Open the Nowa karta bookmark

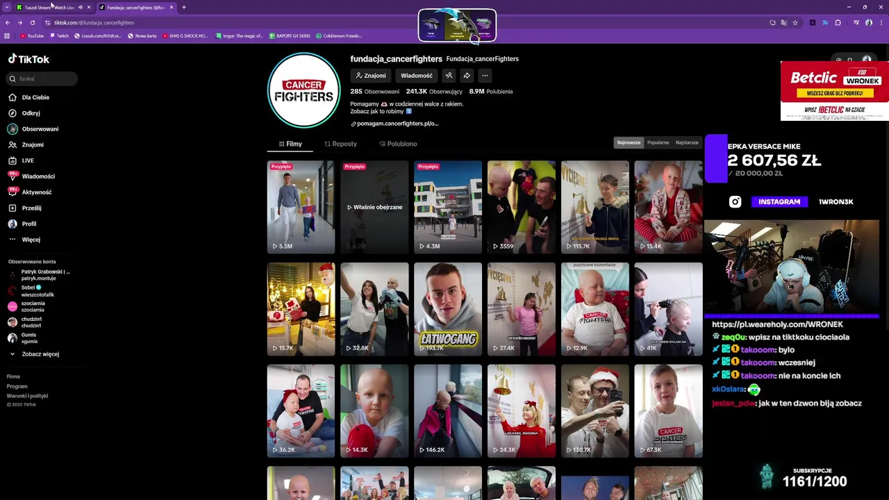point(142,35)
